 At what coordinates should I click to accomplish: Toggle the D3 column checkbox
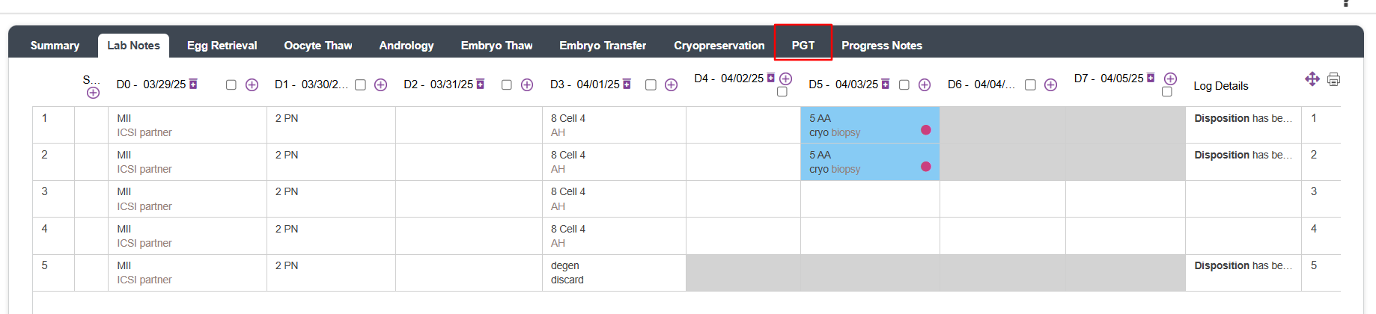pos(651,85)
